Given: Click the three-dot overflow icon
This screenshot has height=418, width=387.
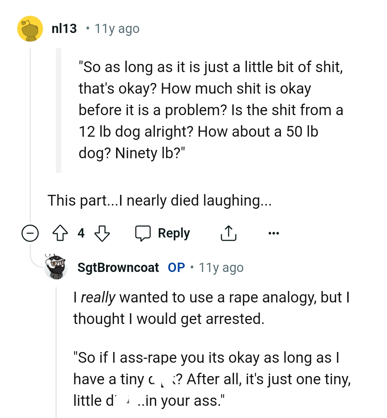Looking at the screenshot, I should (x=273, y=233).
